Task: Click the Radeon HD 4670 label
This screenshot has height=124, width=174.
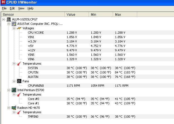Action: (29, 108)
